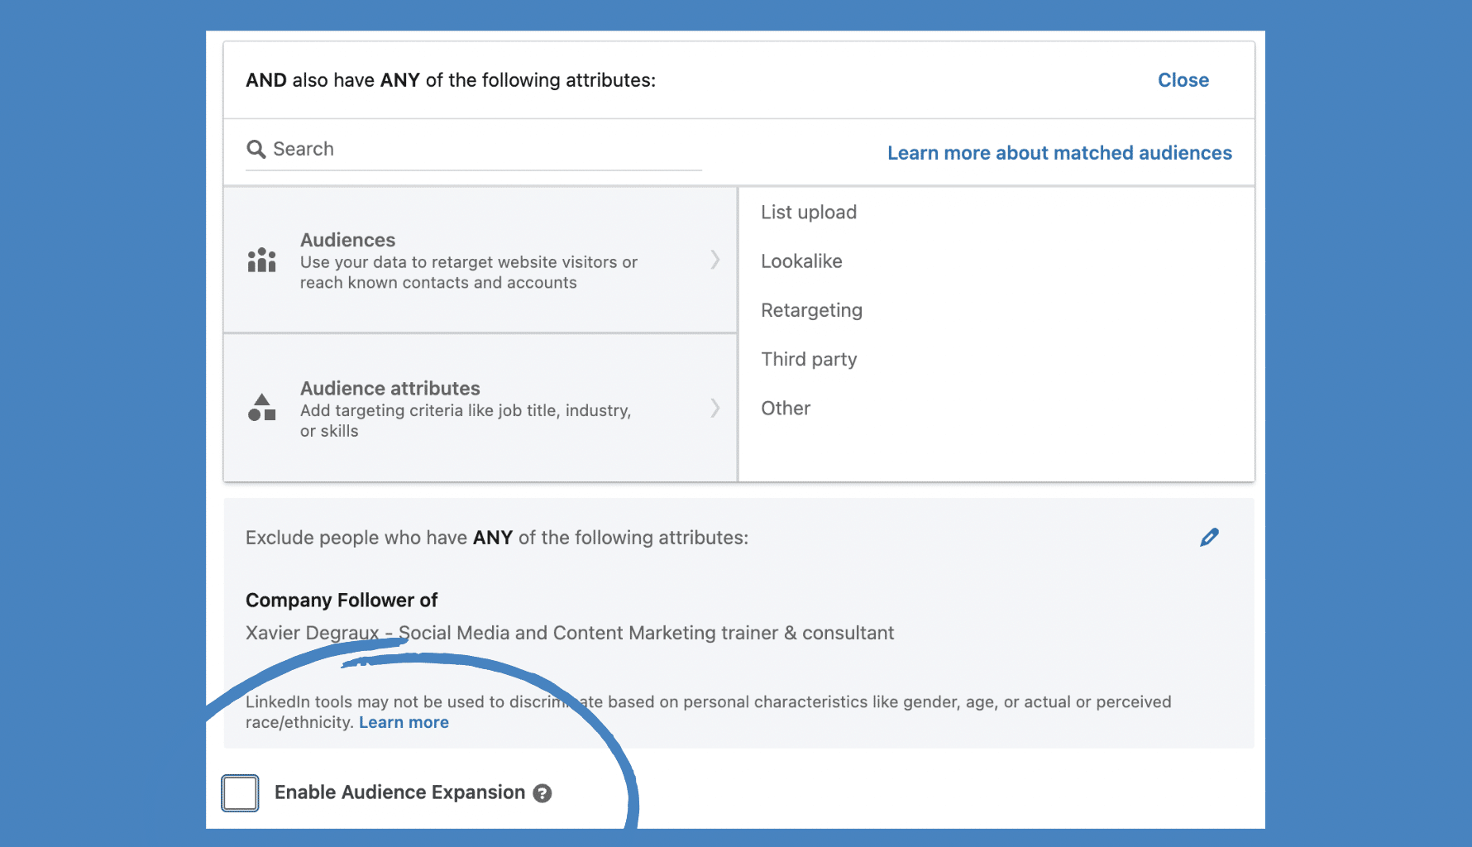Screen dimensions: 1472x847
Task: Expand the Audiences chevron arrow
Action: point(715,260)
